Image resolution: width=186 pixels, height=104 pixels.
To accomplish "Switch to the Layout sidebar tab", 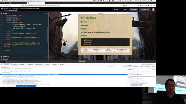I will (x=142, y=66).
